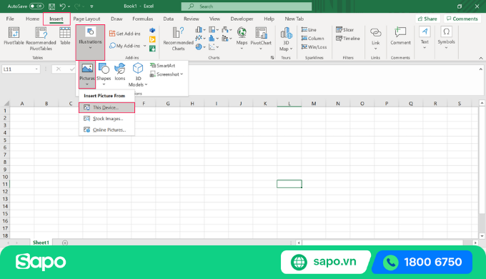Open the Symbols group button
486x279 pixels.
coord(446,38)
